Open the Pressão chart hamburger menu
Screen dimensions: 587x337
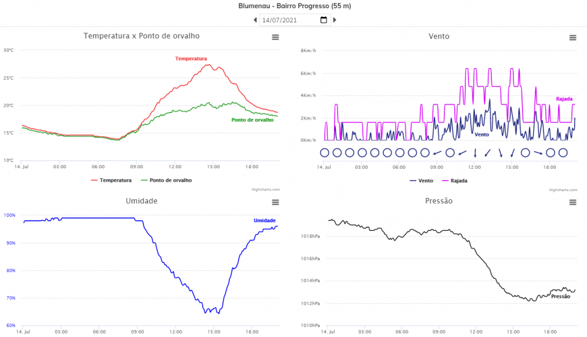[x=573, y=202]
